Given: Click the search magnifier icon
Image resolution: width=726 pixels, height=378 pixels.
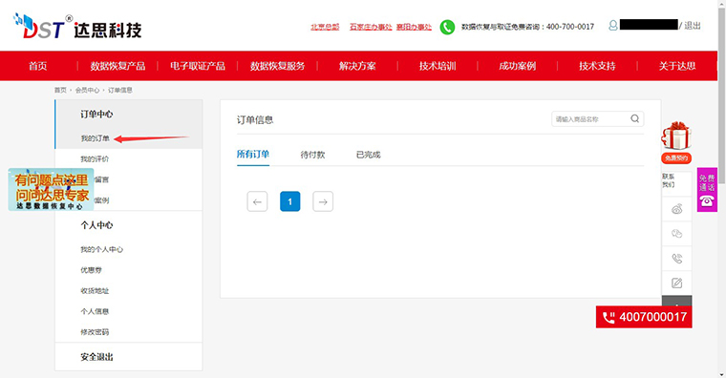Looking at the screenshot, I should click(x=635, y=119).
